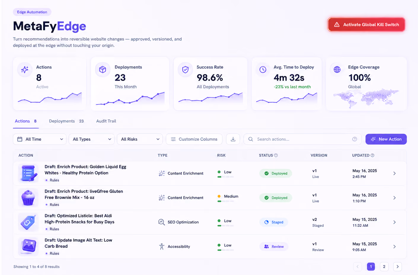Click the Rules tag under Golden Liquid Egg
The height and width of the screenshot is (275, 418).
click(x=52, y=180)
